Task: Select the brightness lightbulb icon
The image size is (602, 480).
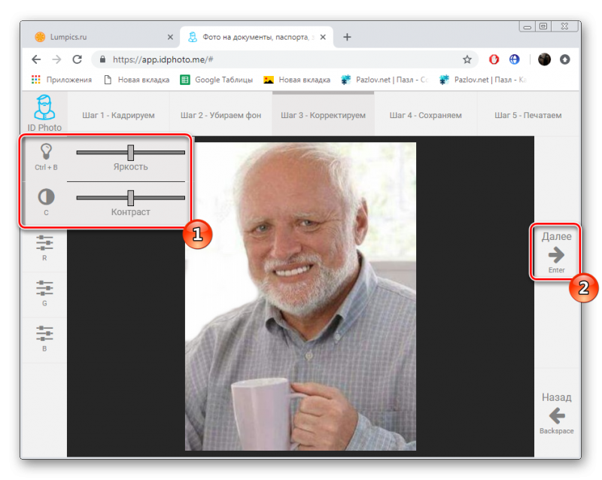Action: point(46,152)
